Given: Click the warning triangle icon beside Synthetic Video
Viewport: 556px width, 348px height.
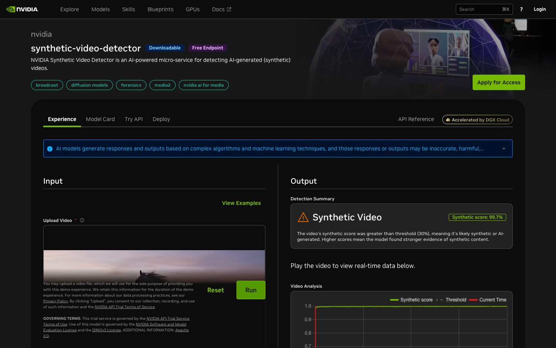Looking at the screenshot, I should click(x=303, y=217).
